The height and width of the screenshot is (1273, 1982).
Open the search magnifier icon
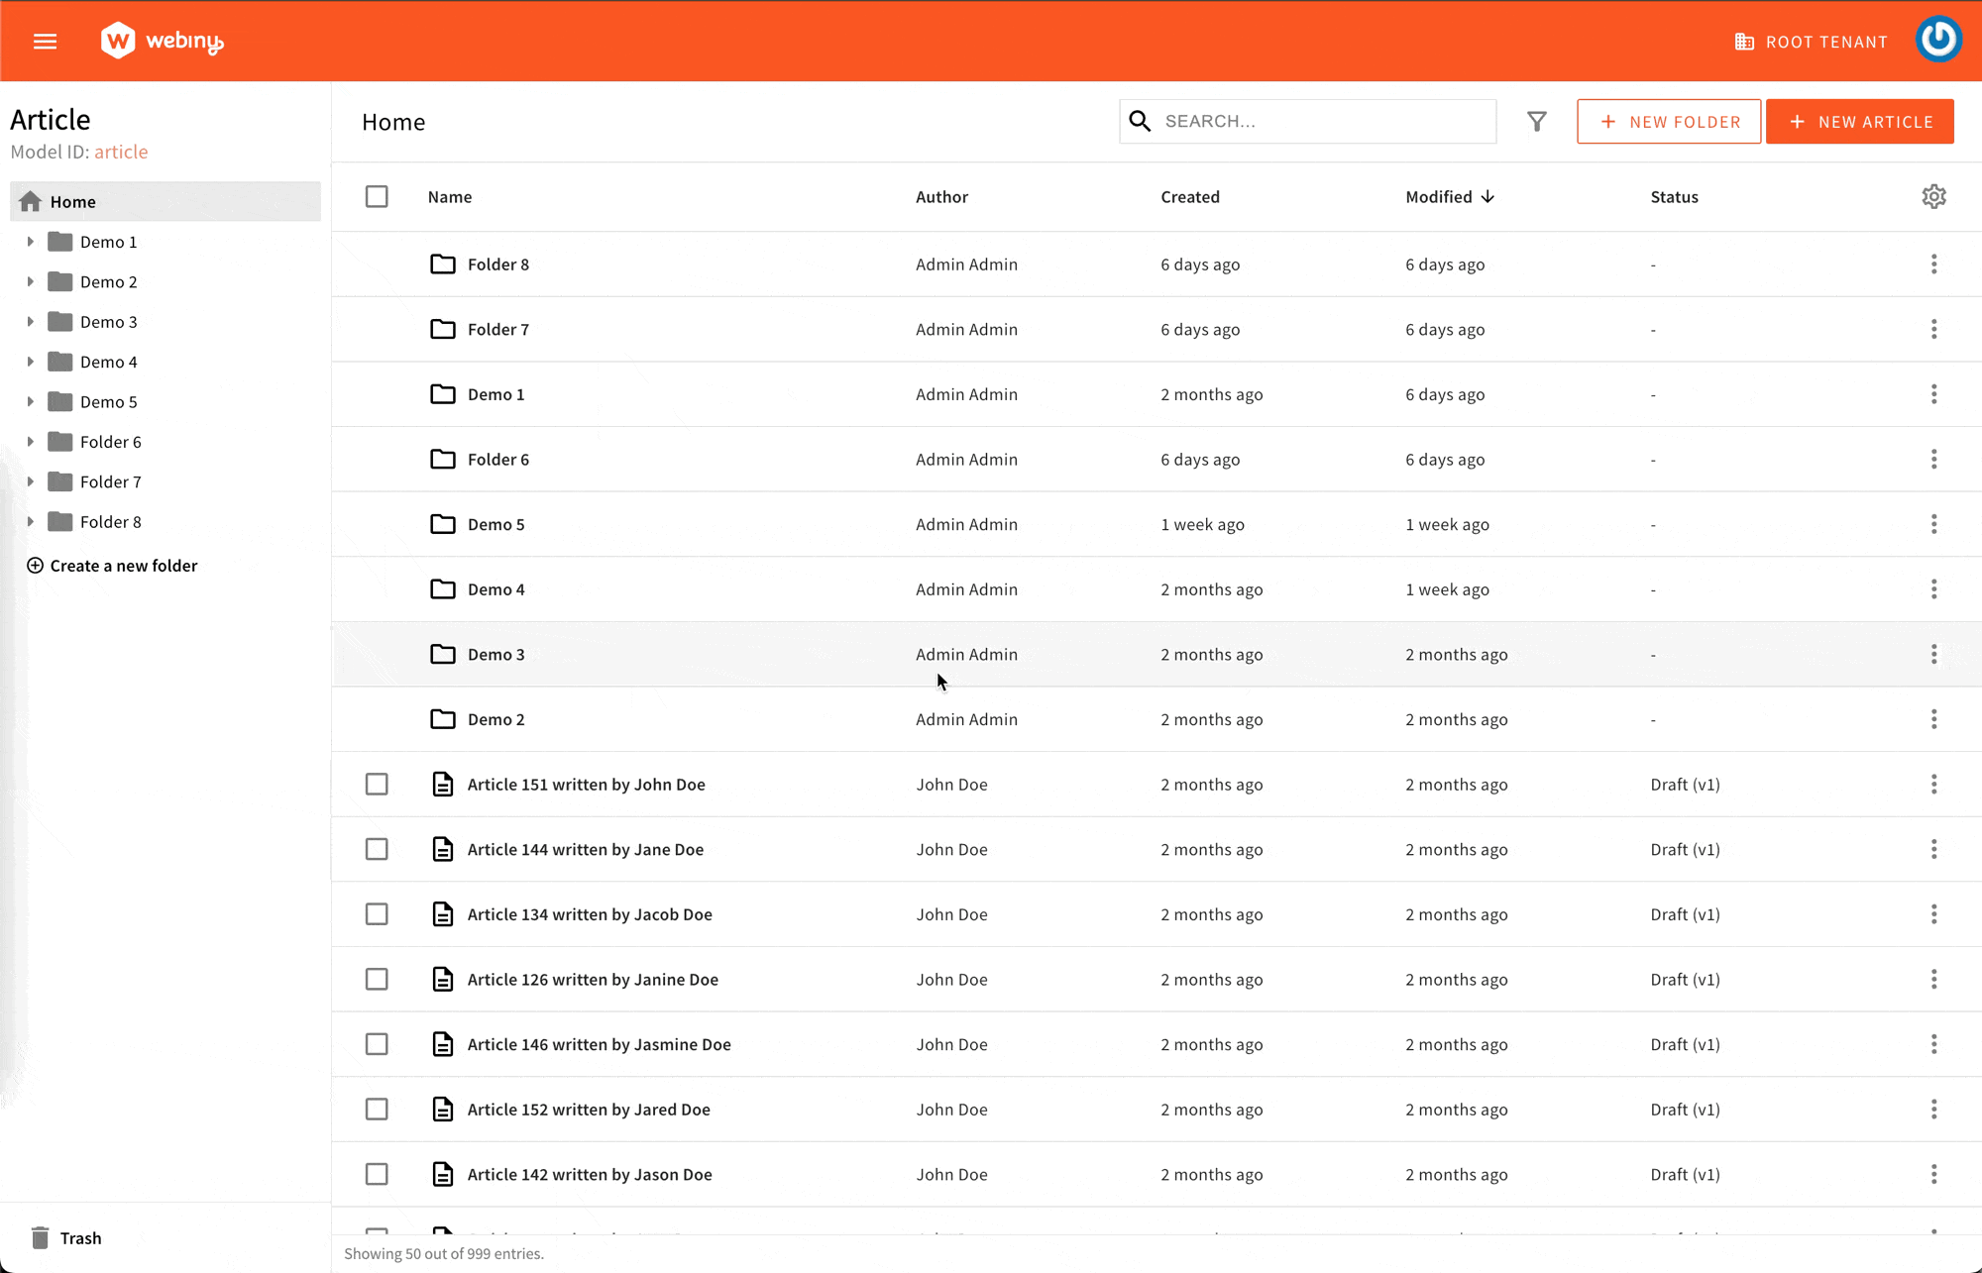pyautogui.click(x=1140, y=121)
